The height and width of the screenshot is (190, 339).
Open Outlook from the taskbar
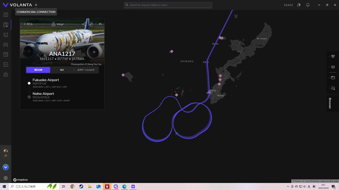(x=98, y=186)
